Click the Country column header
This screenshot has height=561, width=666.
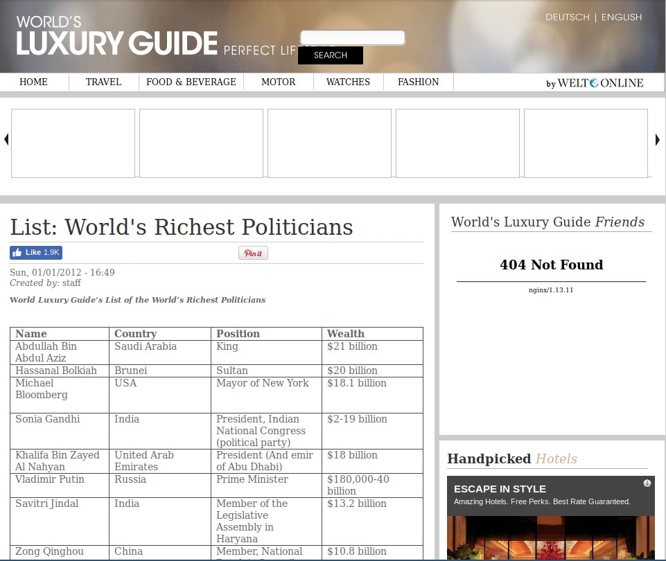coord(160,334)
